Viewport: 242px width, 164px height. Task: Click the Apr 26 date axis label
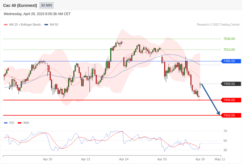(200, 159)
